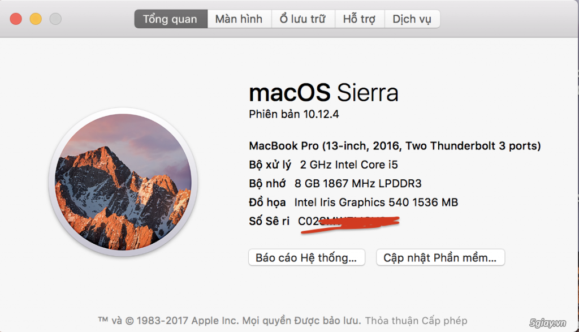Click the 5giay.vn watermark logo
Screen dimensions: 579x332
tap(547, 323)
